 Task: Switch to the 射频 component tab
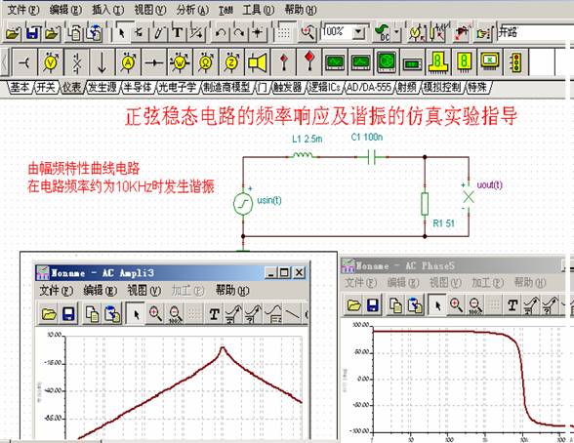pos(407,87)
